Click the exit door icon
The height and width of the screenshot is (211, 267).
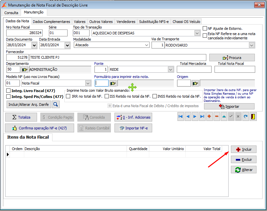point(253,117)
